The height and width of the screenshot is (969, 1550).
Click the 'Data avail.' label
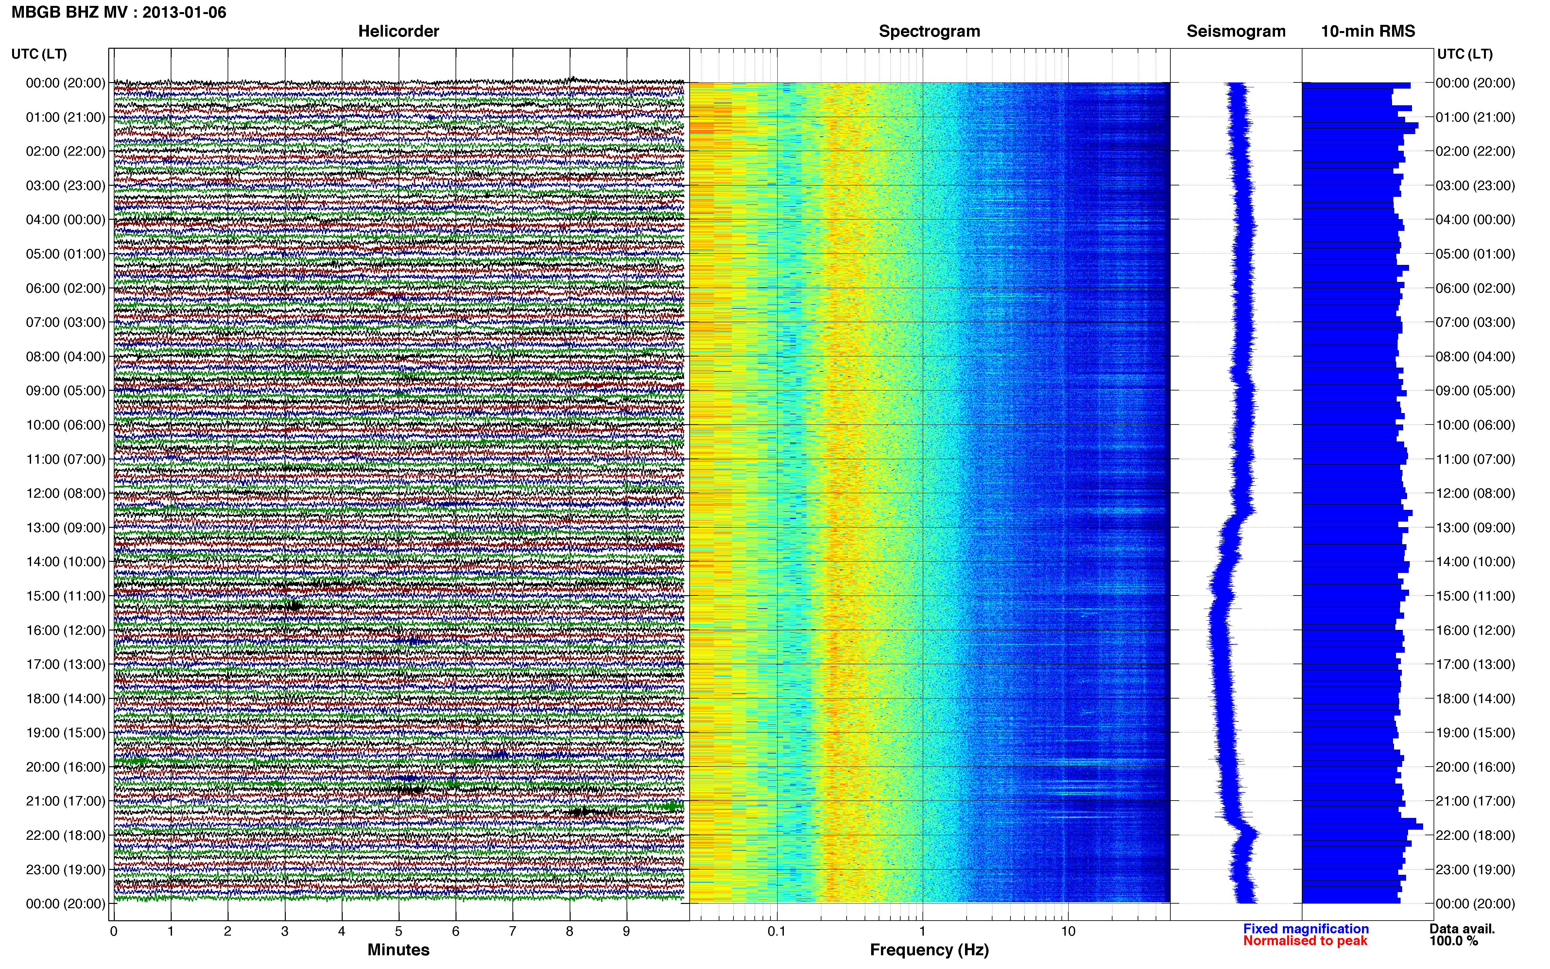[1462, 929]
